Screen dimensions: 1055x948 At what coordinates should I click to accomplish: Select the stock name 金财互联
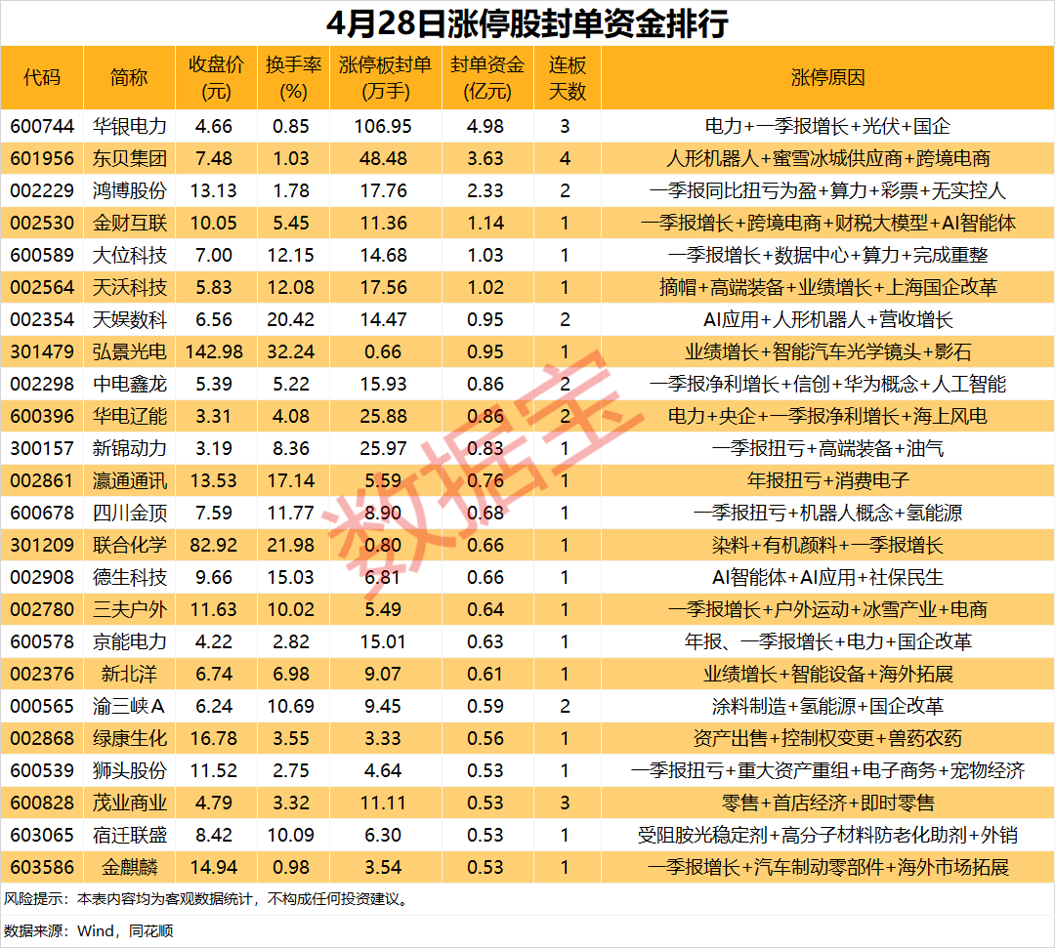click(x=129, y=223)
